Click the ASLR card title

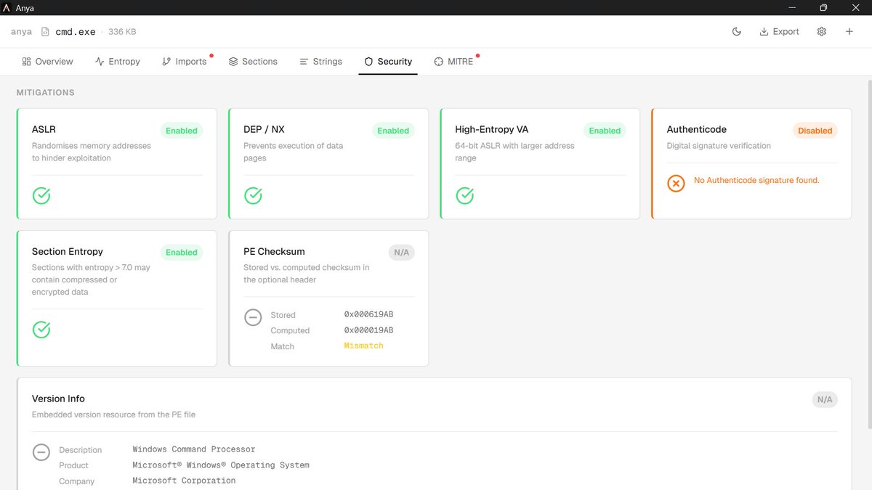click(44, 129)
